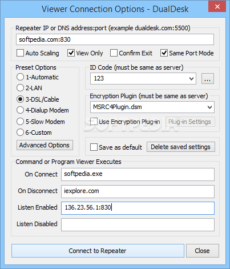Choose the 2-LAN preset option

[x=20, y=88]
